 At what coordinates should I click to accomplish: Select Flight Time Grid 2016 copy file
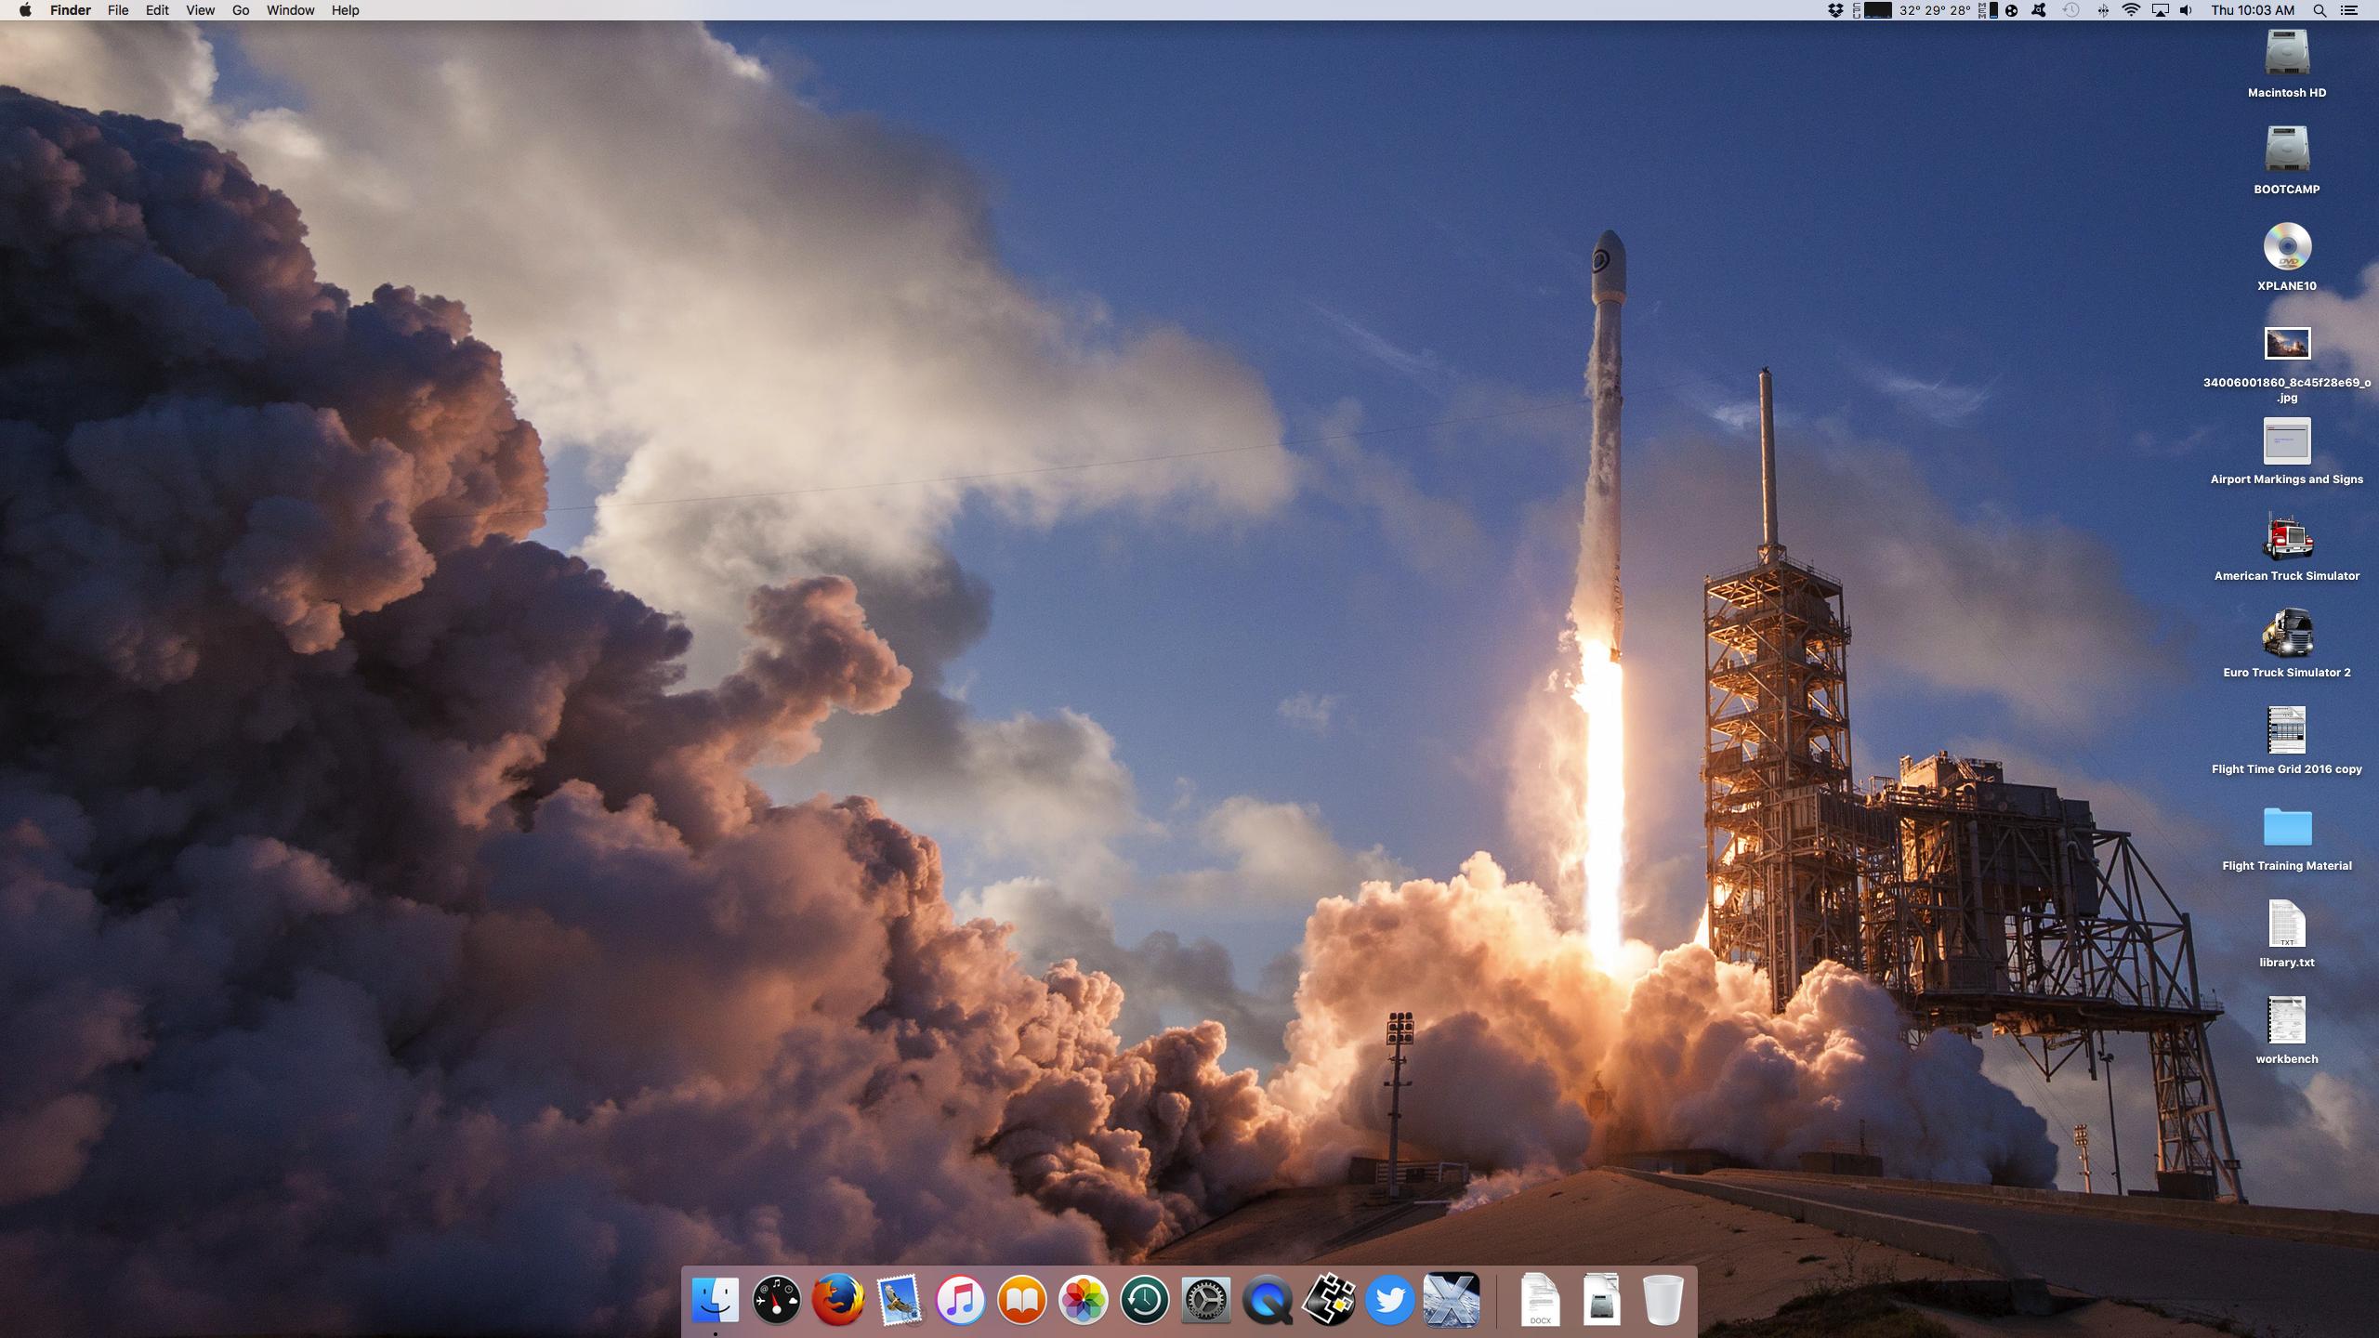pos(2287,729)
